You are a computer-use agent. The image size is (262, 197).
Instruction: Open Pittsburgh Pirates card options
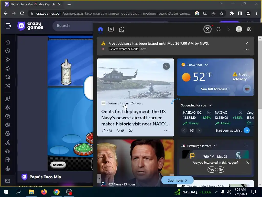246,146
